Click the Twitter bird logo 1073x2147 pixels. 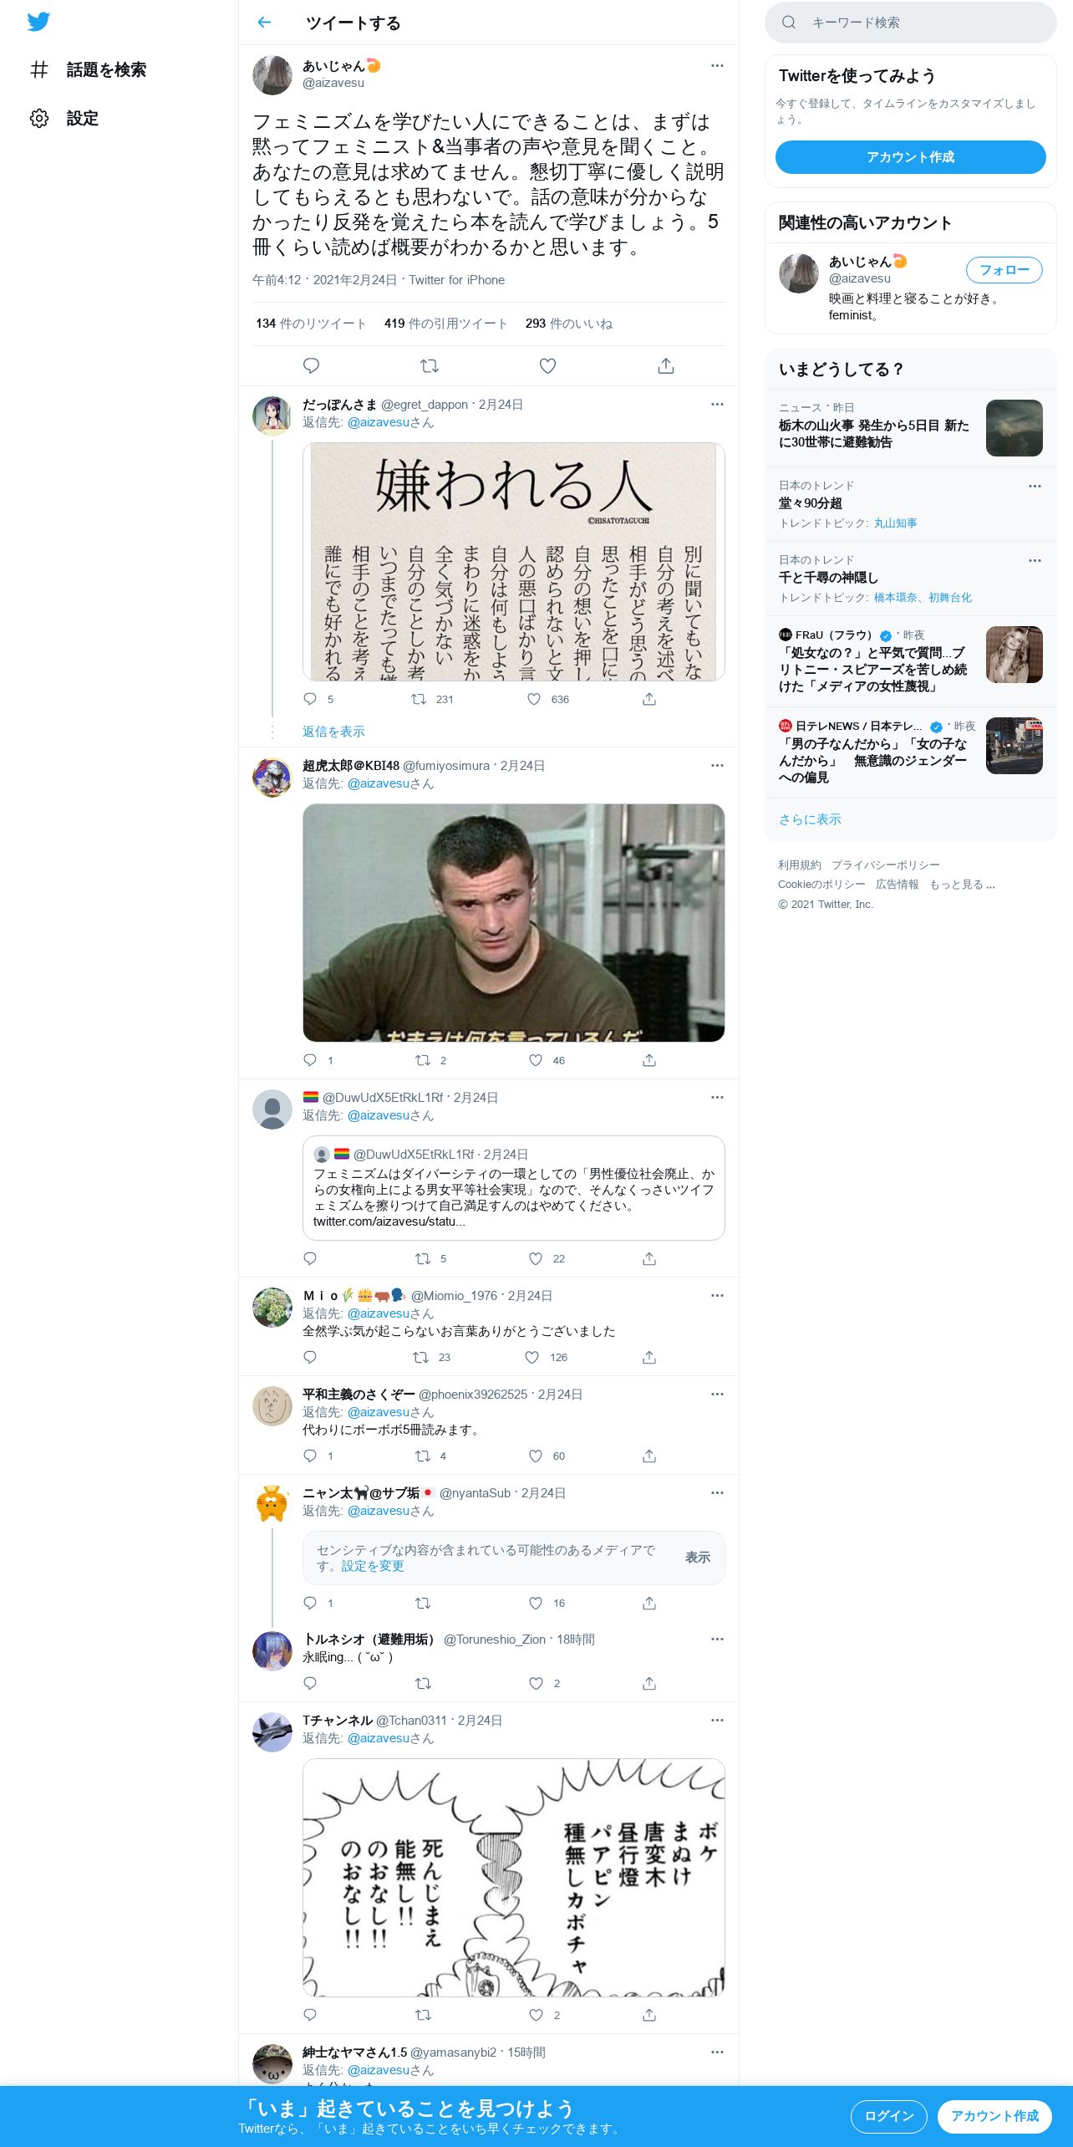[x=38, y=22]
